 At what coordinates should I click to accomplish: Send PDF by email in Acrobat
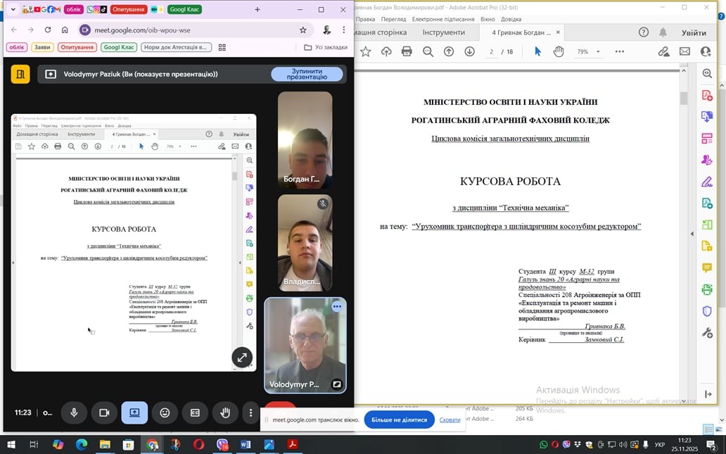click(684, 51)
